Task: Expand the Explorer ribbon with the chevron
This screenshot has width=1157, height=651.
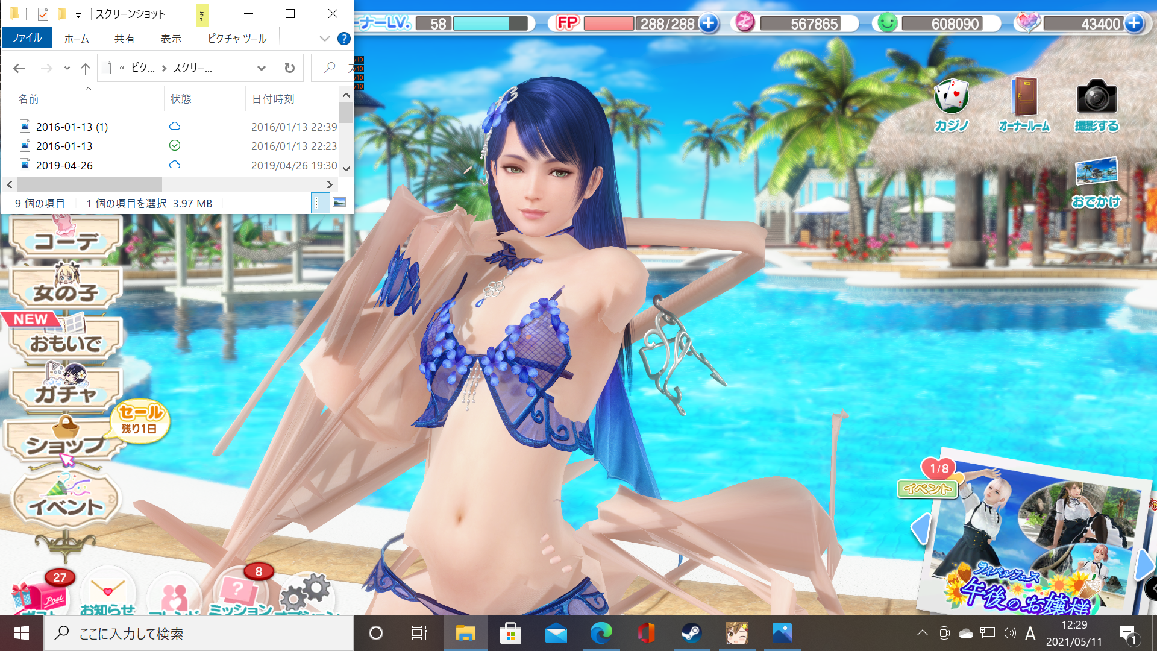Action: pyautogui.click(x=325, y=39)
